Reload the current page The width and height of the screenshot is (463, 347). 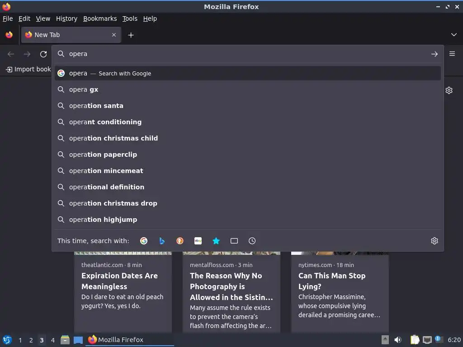tap(43, 54)
